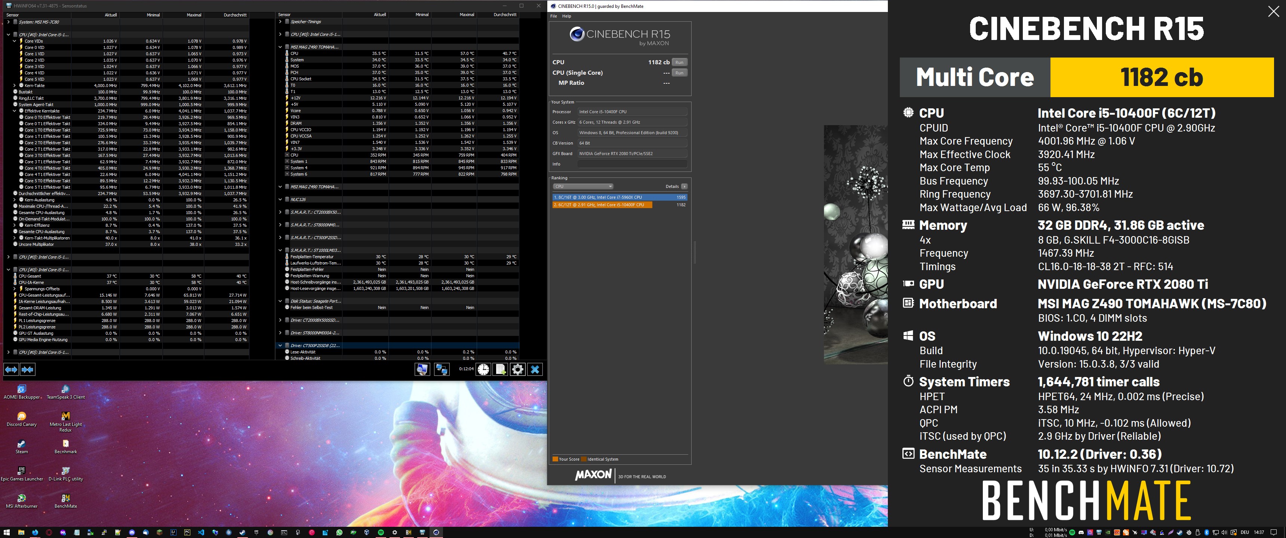Image resolution: width=1286 pixels, height=538 pixels.
Task: Open the BenchMate desktop shortcut
Action: tap(65, 501)
